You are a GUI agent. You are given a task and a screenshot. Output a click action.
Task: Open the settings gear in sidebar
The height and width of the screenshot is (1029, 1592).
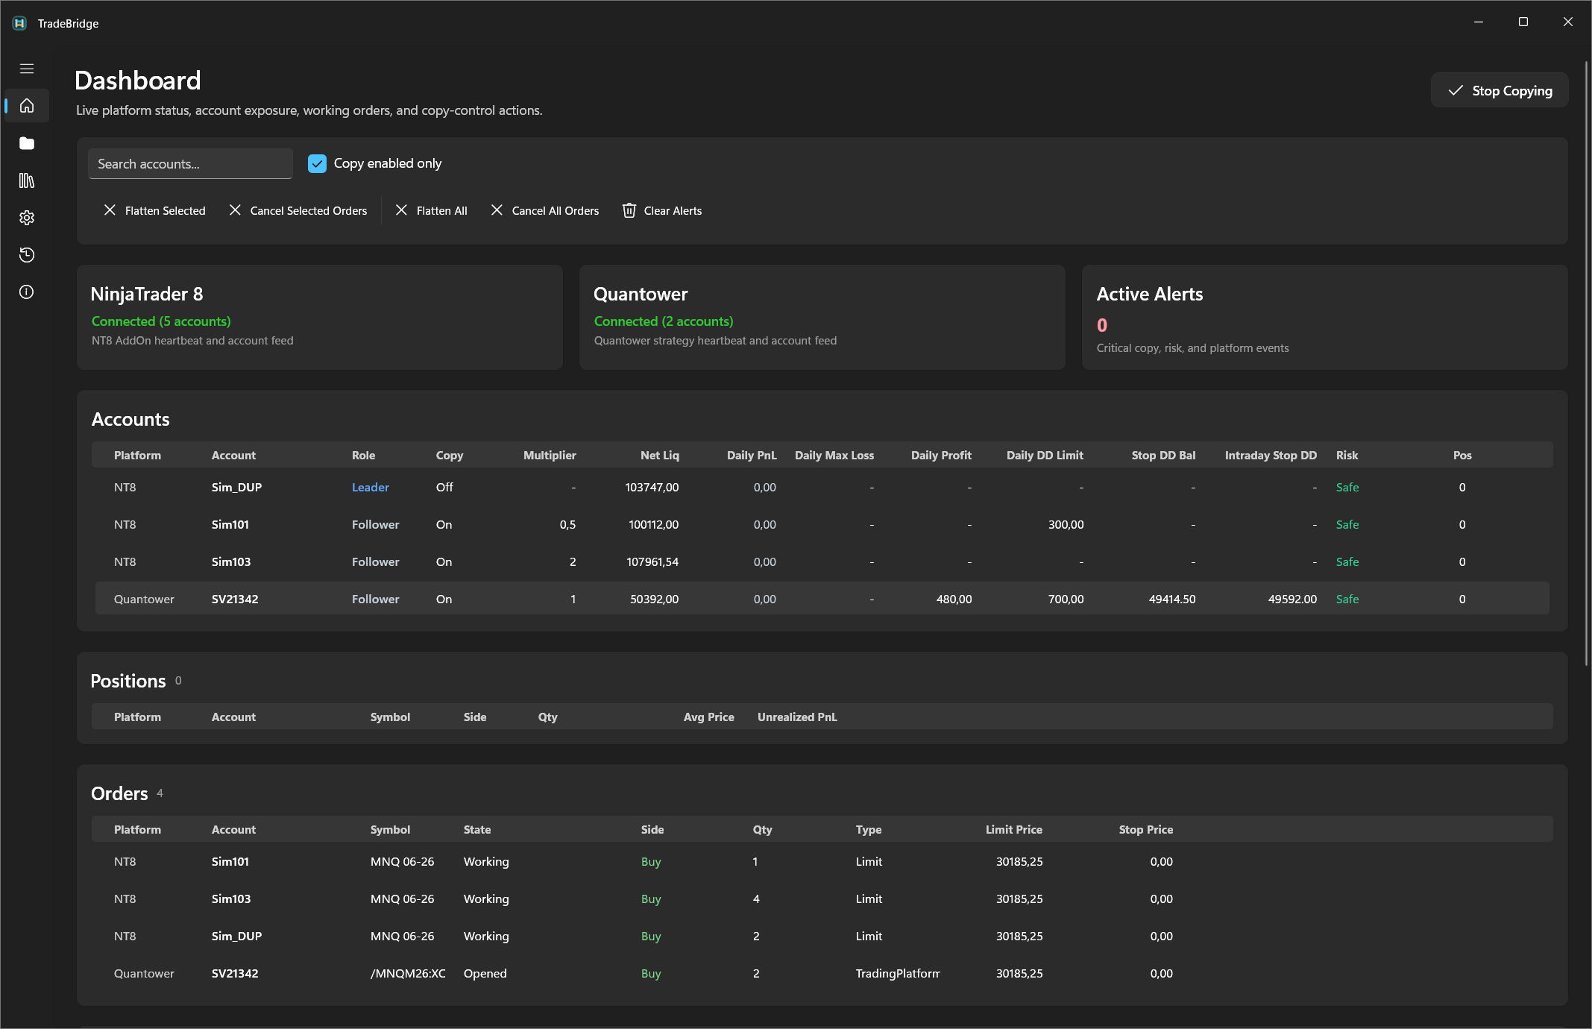tap(27, 218)
